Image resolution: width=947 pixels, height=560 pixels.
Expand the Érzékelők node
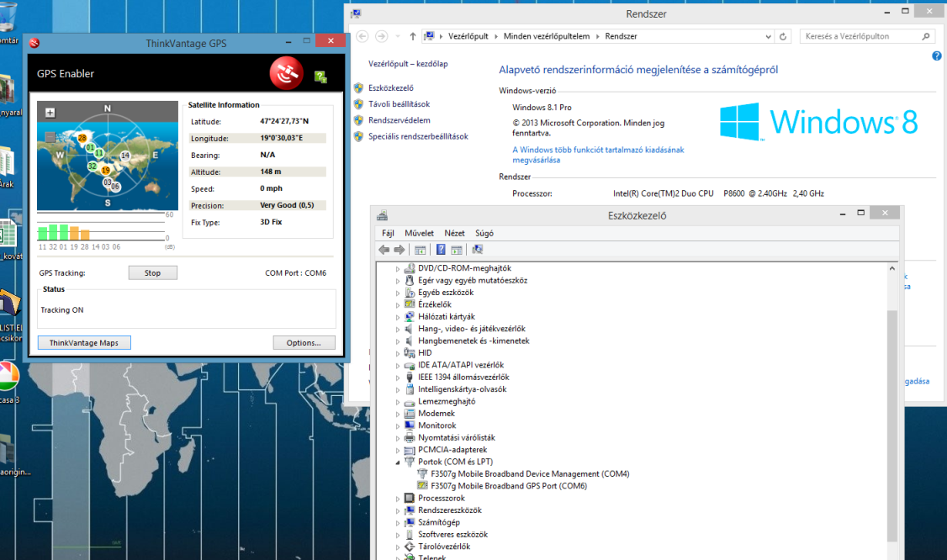[x=398, y=305]
